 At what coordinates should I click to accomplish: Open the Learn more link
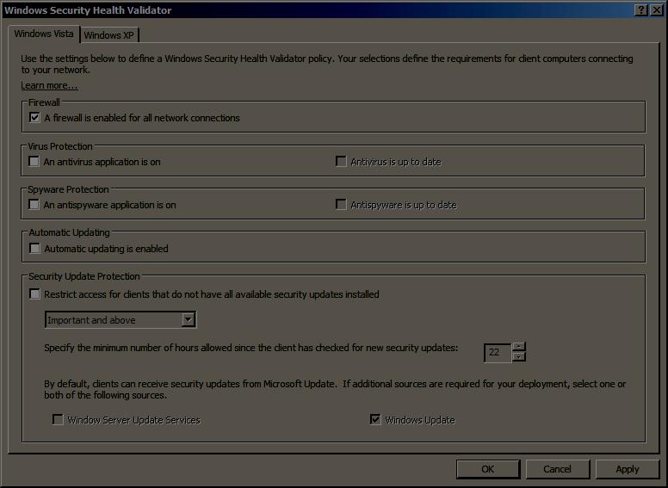[x=49, y=85]
